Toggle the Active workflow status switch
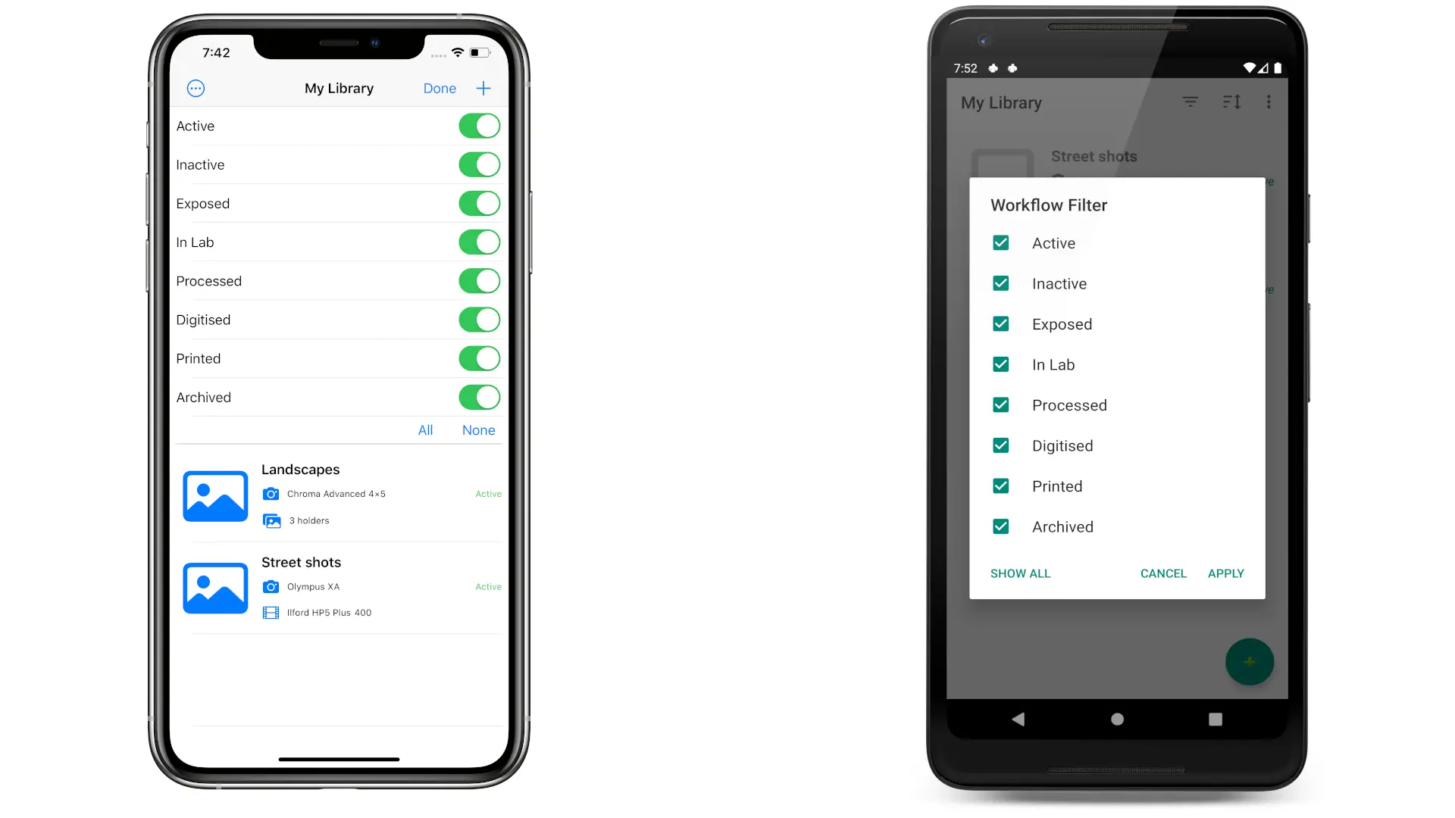1455x818 pixels. coord(479,126)
